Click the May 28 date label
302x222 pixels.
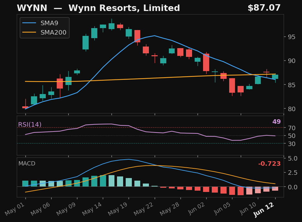tap(170, 209)
